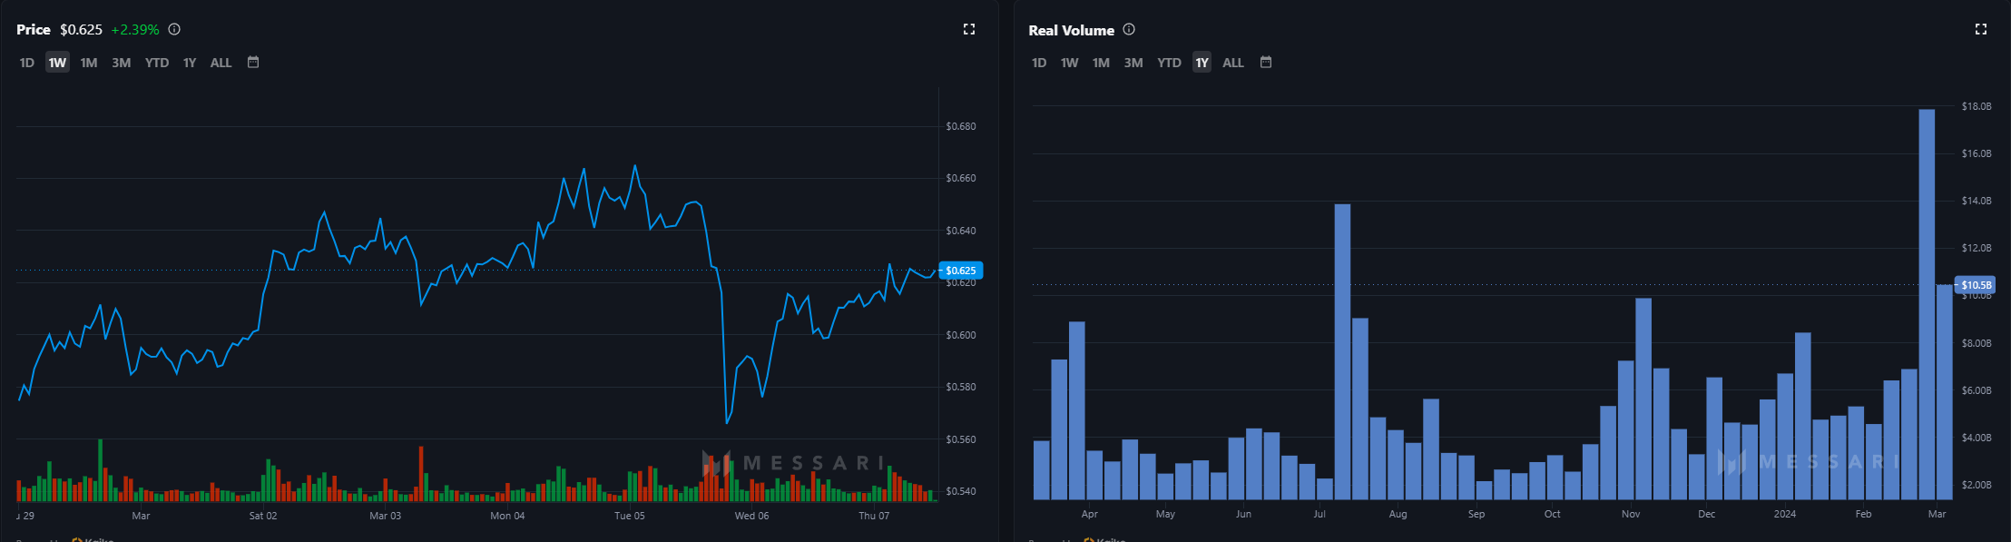The height and width of the screenshot is (542, 2011).
Task: Click the $10.5B volume marker label
Action: coord(1976,285)
